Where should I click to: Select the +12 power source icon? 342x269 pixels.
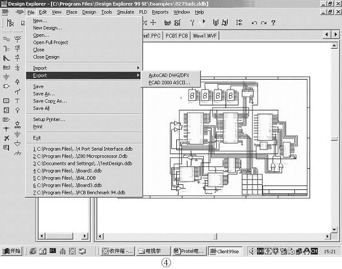[17, 48]
